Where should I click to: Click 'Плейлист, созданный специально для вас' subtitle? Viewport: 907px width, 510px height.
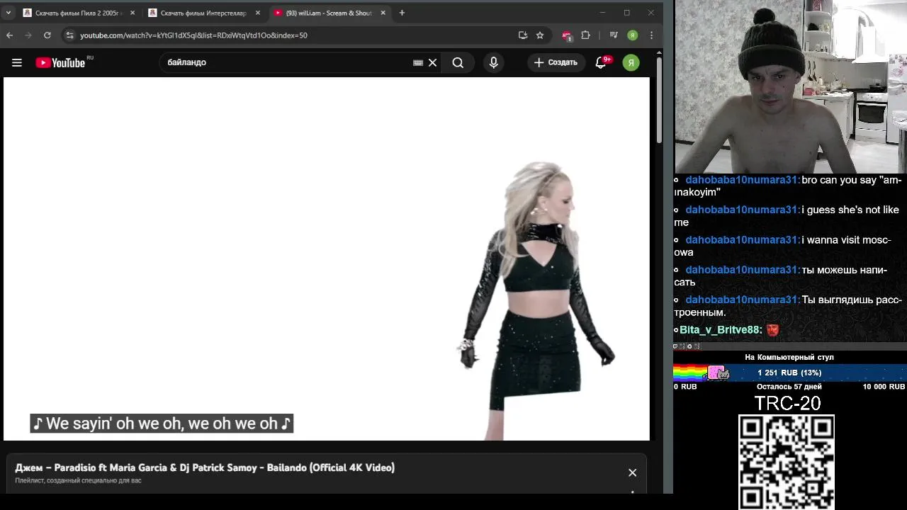78,480
